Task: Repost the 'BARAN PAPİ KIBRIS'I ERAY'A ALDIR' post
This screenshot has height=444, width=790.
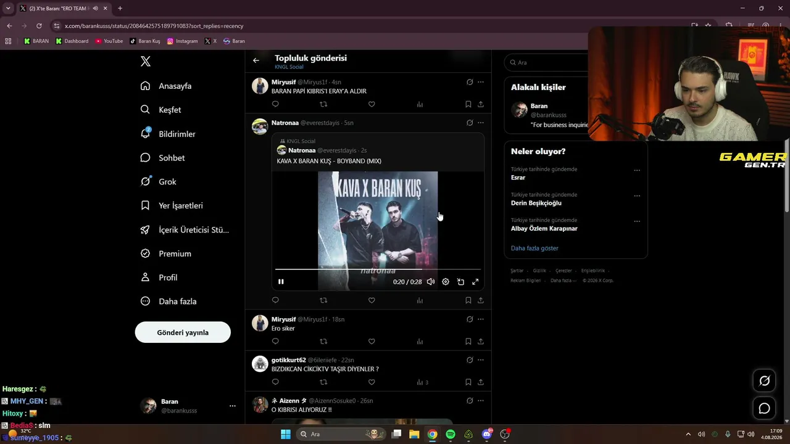Action: tap(323, 104)
